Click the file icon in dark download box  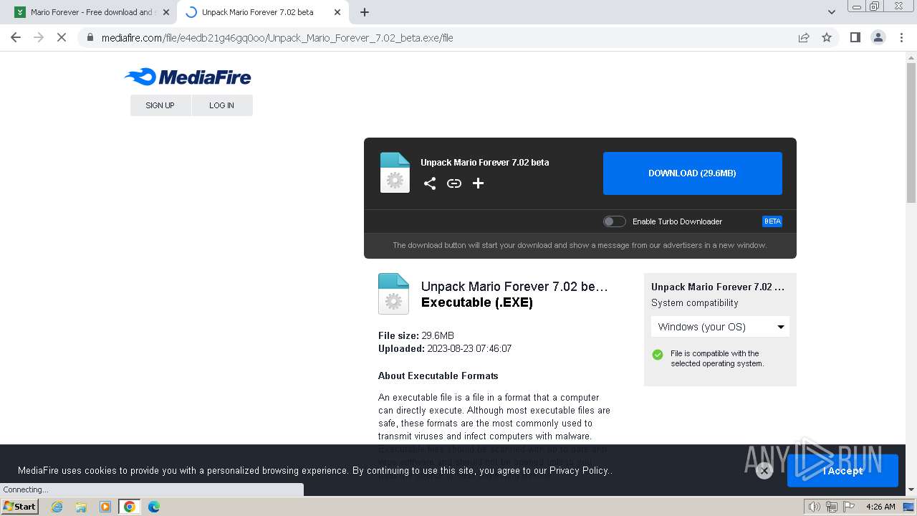[395, 173]
